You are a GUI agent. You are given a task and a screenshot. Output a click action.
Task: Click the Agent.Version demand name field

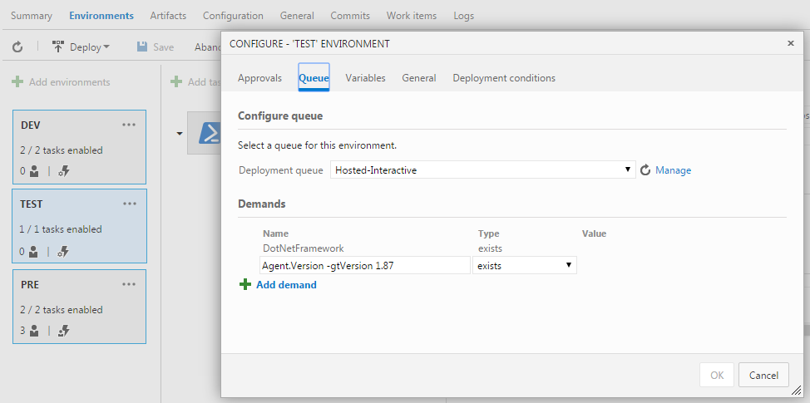point(365,265)
